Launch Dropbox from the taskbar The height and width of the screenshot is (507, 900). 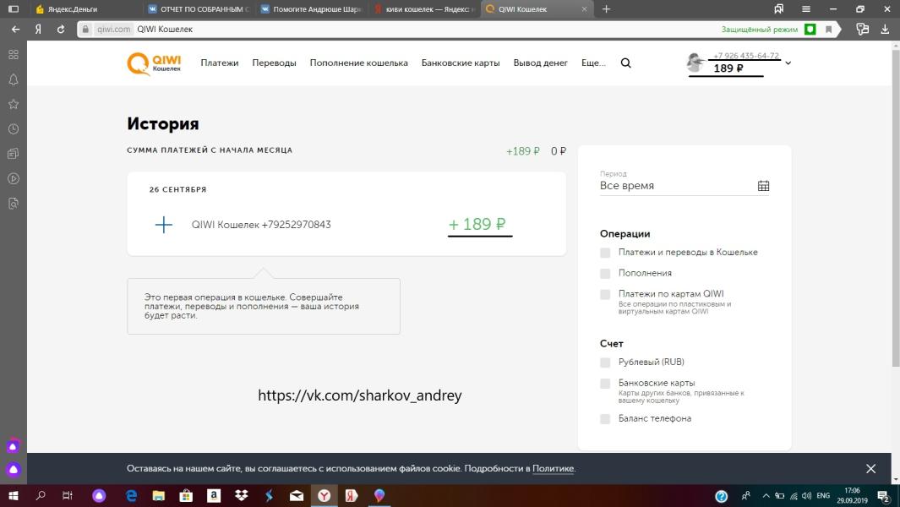coord(241,495)
